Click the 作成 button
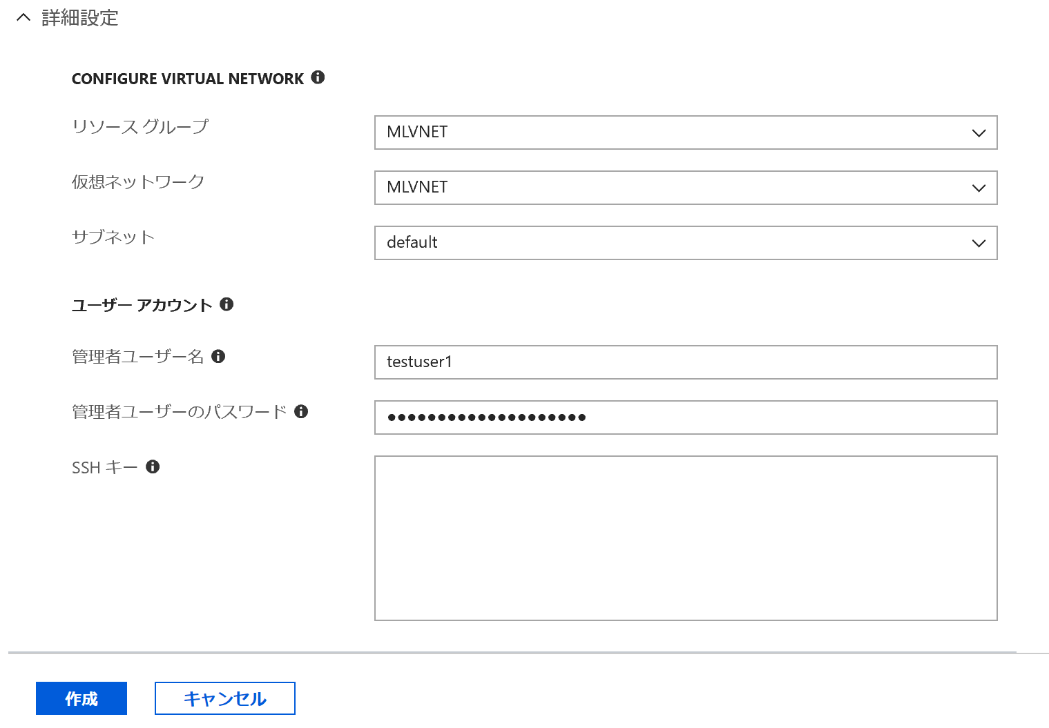Viewport: 1049px width, 728px height. point(81,698)
